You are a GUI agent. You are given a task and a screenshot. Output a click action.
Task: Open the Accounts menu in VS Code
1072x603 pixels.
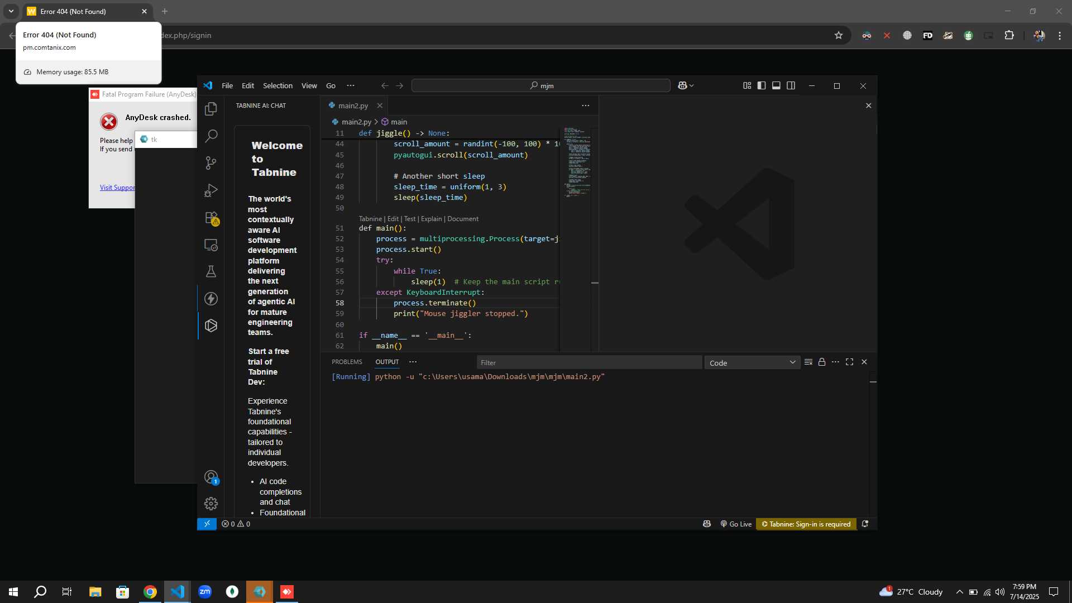211,477
